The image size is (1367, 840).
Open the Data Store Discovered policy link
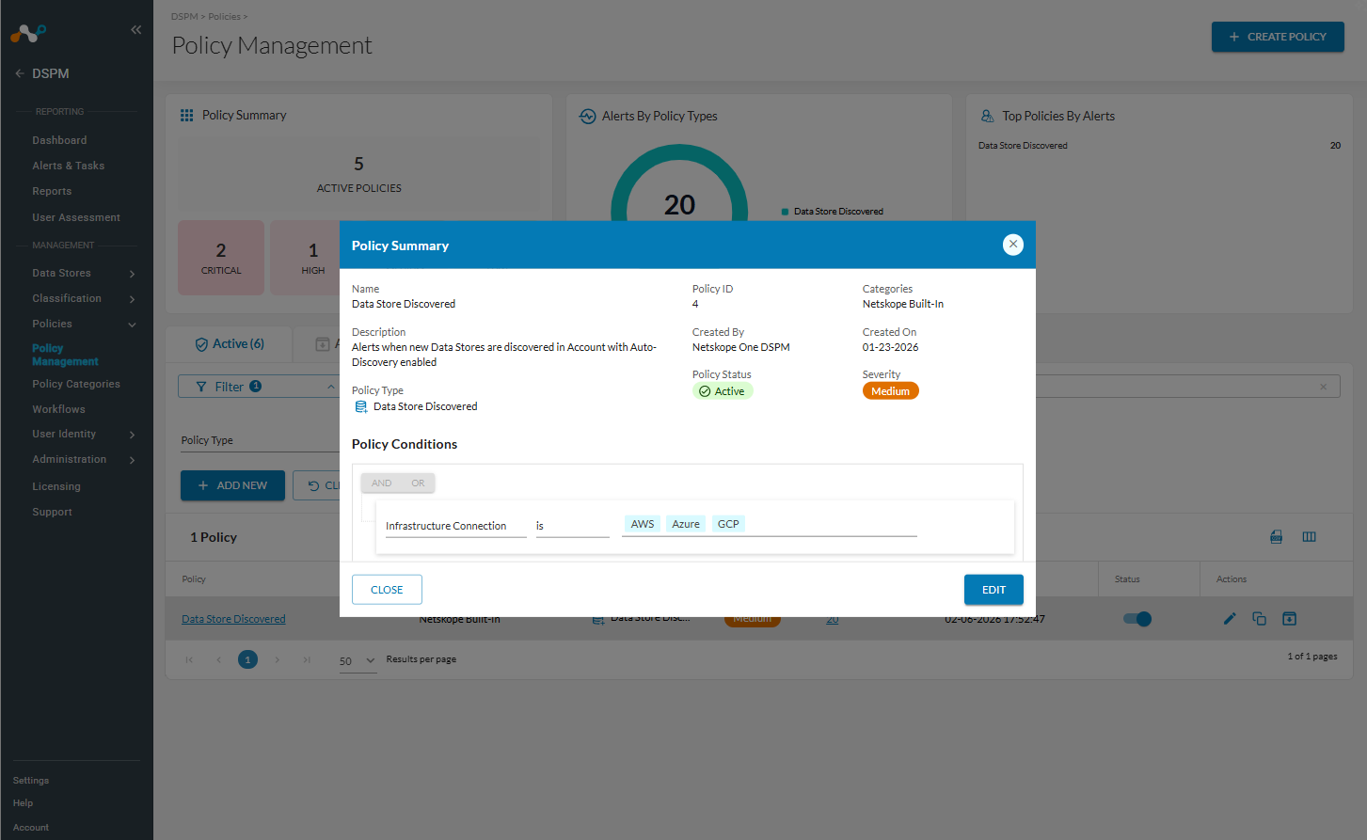(x=233, y=619)
